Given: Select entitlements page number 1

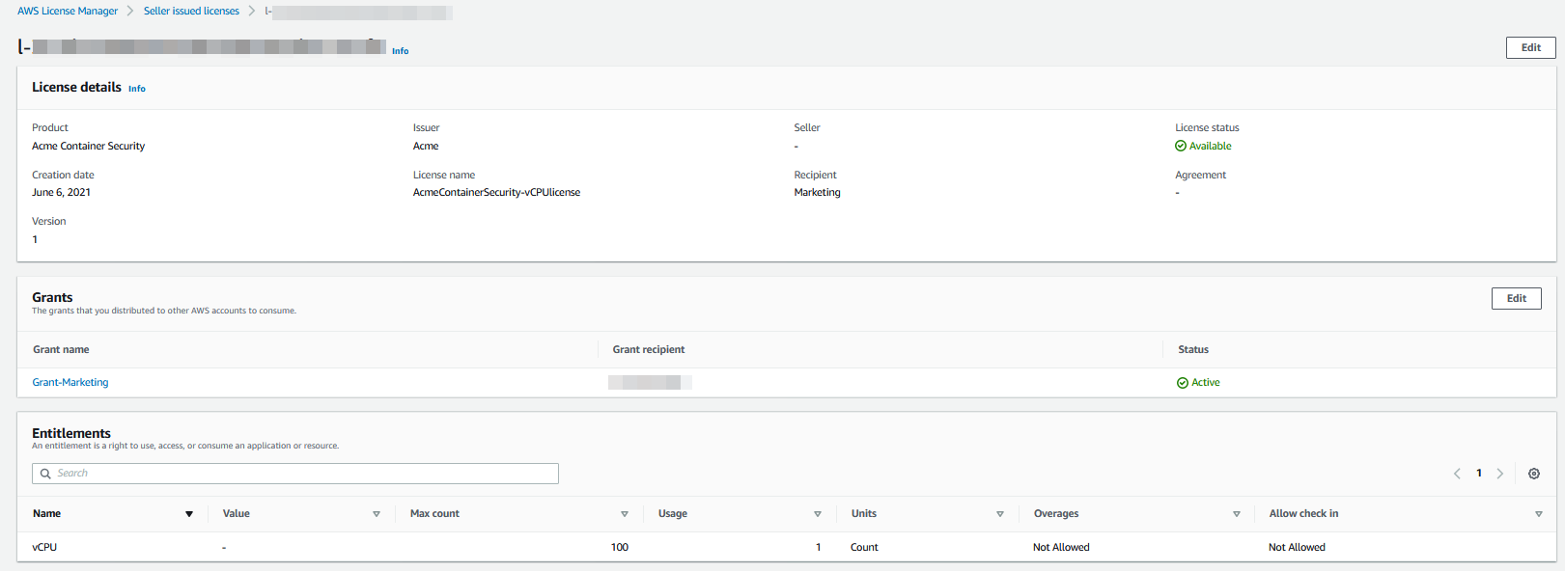Looking at the screenshot, I should coord(1479,474).
